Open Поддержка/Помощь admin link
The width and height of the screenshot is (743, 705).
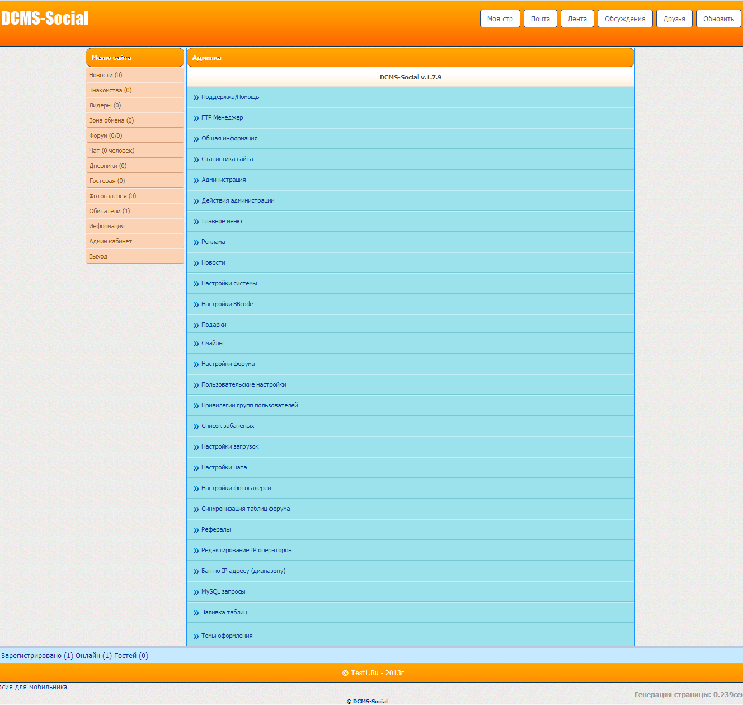[x=230, y=97]
